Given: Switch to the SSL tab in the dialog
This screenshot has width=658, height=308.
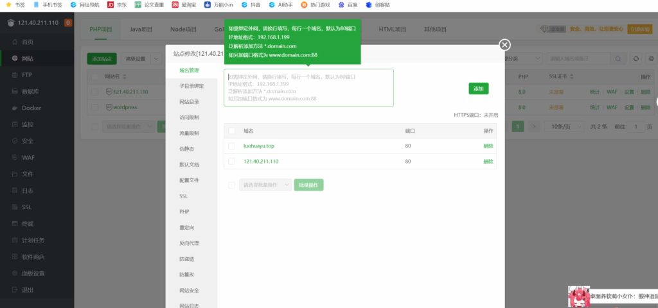Looking at the screenshot, I should (184, 196).
